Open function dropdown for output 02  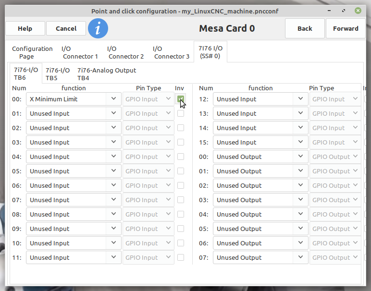click(x=260, y=185)
